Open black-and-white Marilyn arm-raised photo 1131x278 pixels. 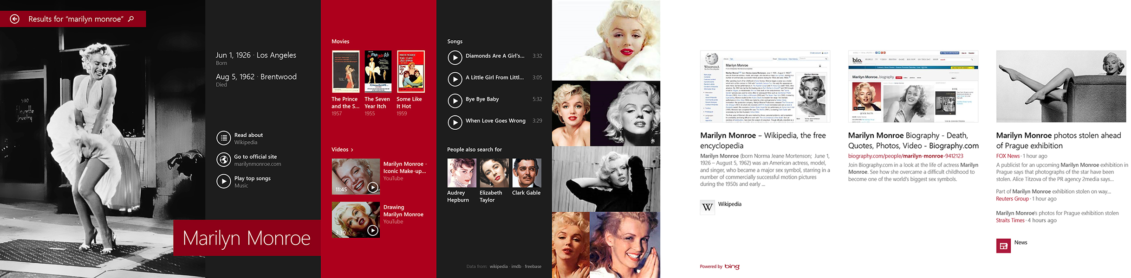(606, 179)
